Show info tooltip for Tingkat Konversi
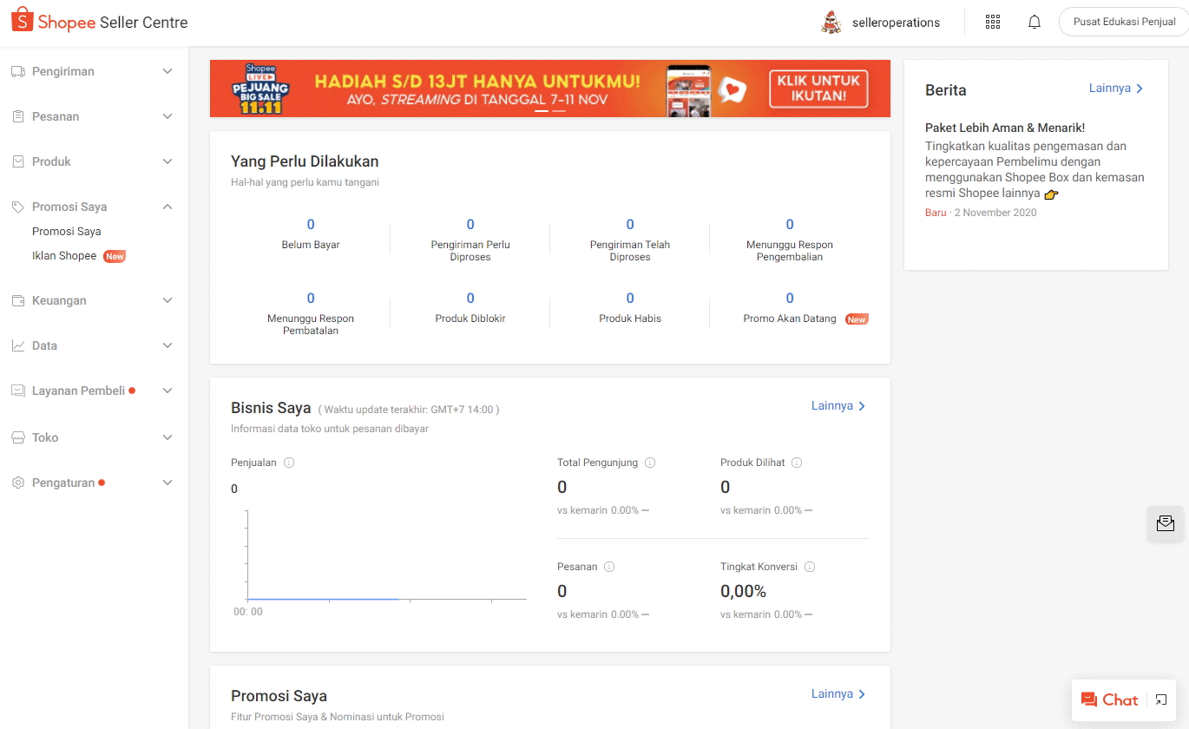Image resolution: width=1189 pixels, height=729 pixels. click(810, 567)
